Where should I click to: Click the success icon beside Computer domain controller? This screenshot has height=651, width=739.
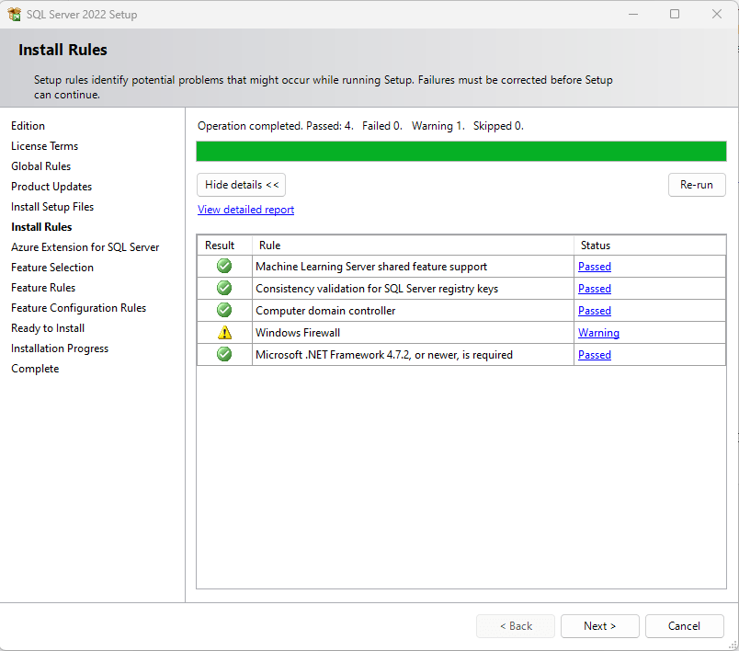(x=223, y=310)
